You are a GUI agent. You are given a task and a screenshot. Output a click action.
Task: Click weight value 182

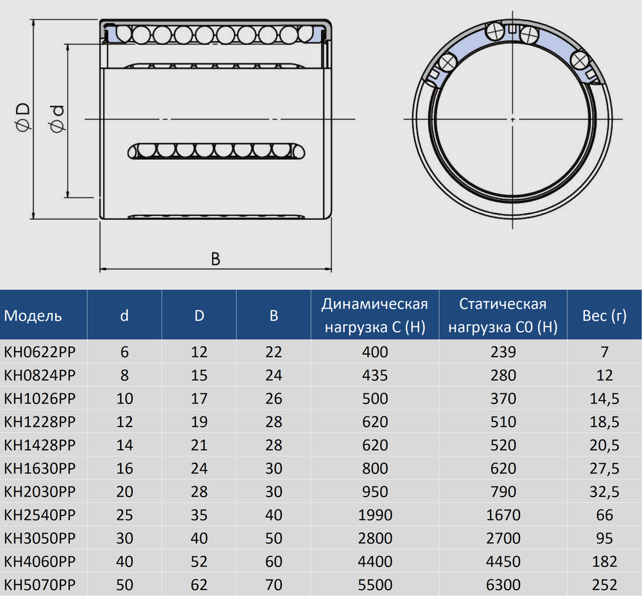coord(604,561)
